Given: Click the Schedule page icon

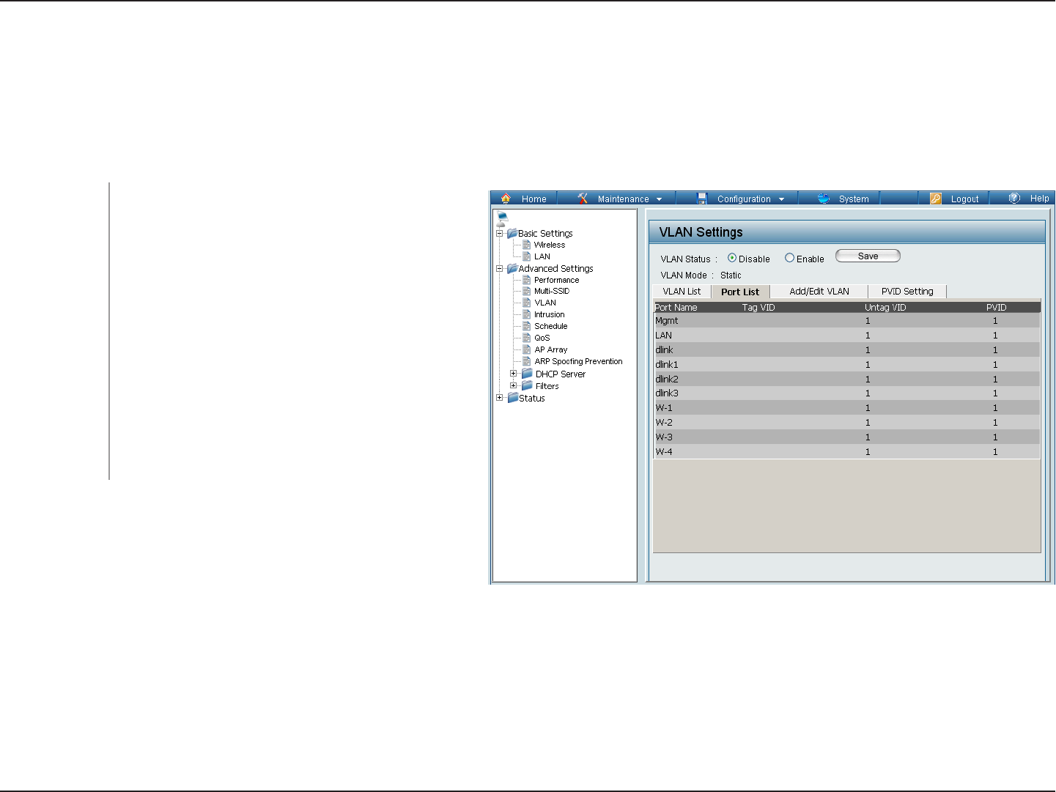Looking at the screenshot, I should 526,326.
